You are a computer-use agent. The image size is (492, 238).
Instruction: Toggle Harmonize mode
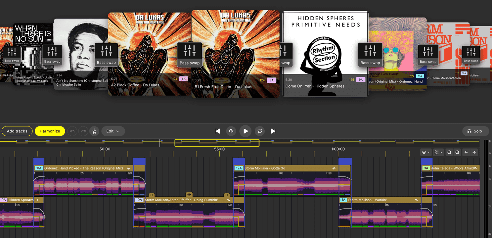click(x=50, y=131)
